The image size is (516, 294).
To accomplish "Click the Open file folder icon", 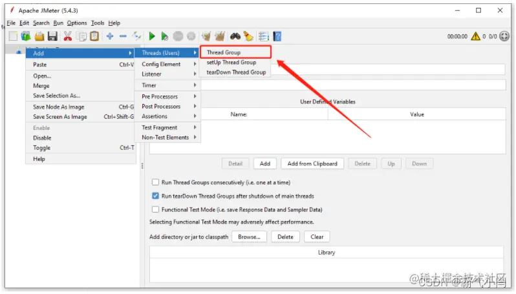I will [x=39, y=36].
